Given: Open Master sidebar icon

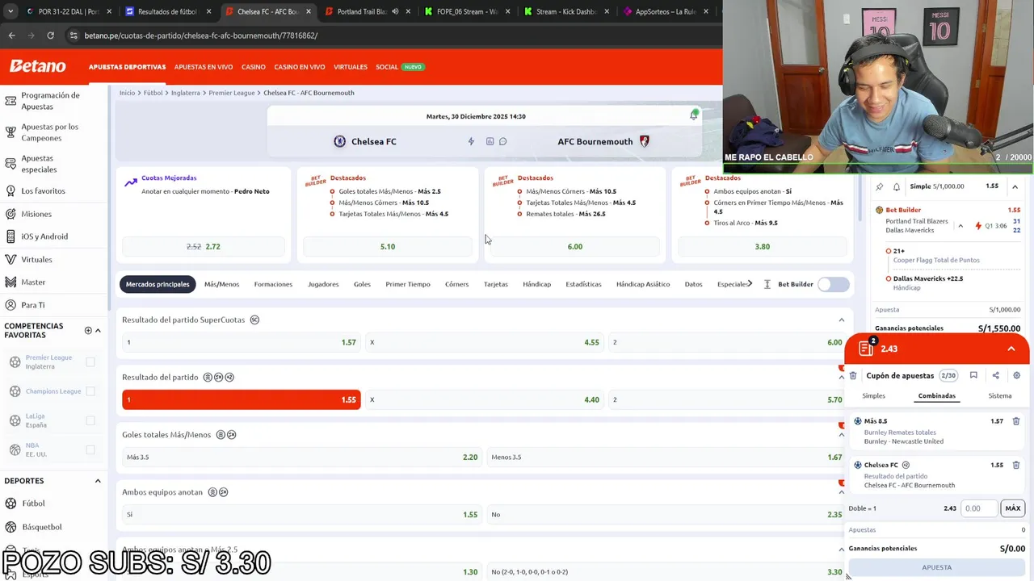Looking at the screenshot, I should click(x=11, y=282).
